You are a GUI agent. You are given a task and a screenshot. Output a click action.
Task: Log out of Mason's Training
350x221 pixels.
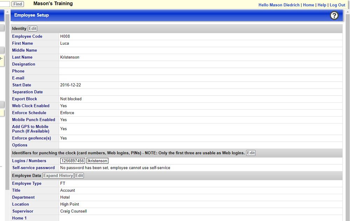coord(337,5)
